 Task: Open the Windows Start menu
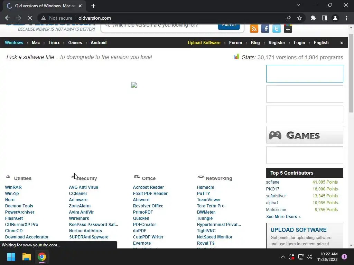[x=11, y=257]
